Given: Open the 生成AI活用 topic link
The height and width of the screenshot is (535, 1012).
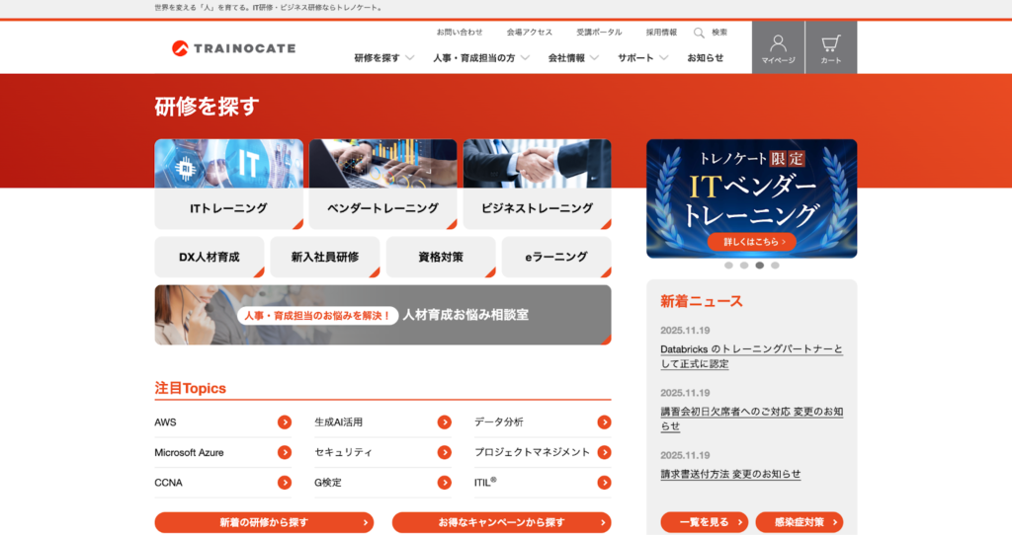Looking at the screenshot, I should (338, 422).
